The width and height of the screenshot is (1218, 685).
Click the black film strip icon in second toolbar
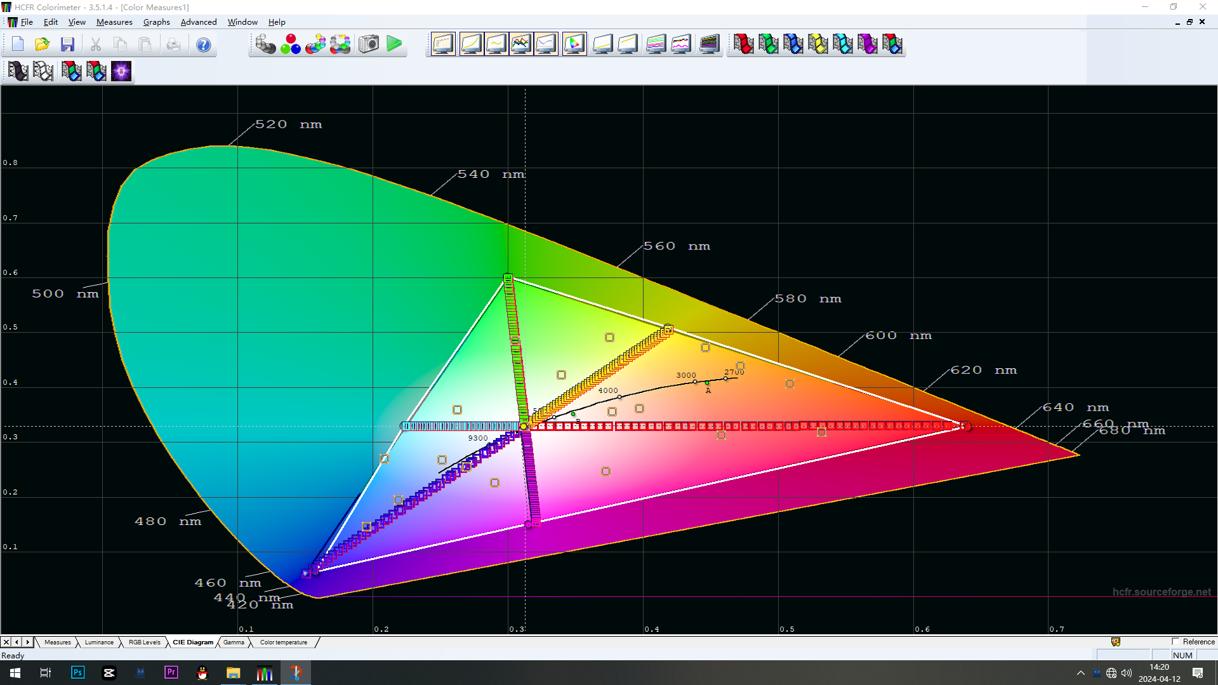pyautogui.click(x=18, y=71)
